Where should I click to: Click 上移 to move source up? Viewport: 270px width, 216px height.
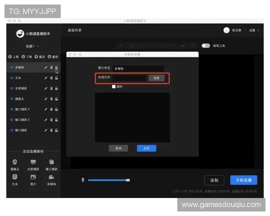[x=13, y=57]
